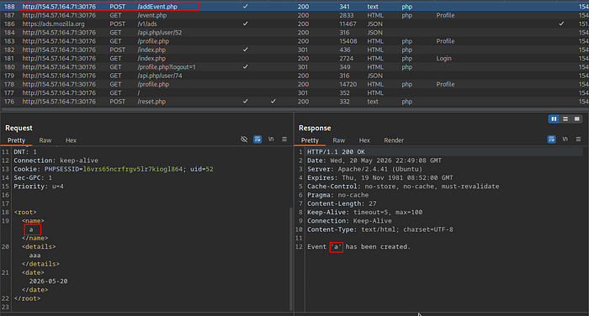The image size is (589, 316).
Task: Toggle word wrap icon in Response panel
Action: pyautogui.click(x=551, y=140)
